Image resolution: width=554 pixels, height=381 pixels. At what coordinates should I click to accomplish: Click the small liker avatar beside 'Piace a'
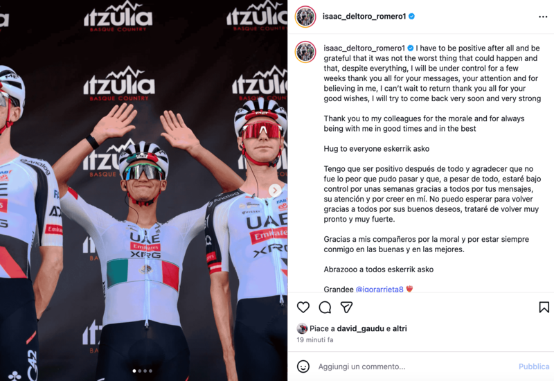pos(302,328)
